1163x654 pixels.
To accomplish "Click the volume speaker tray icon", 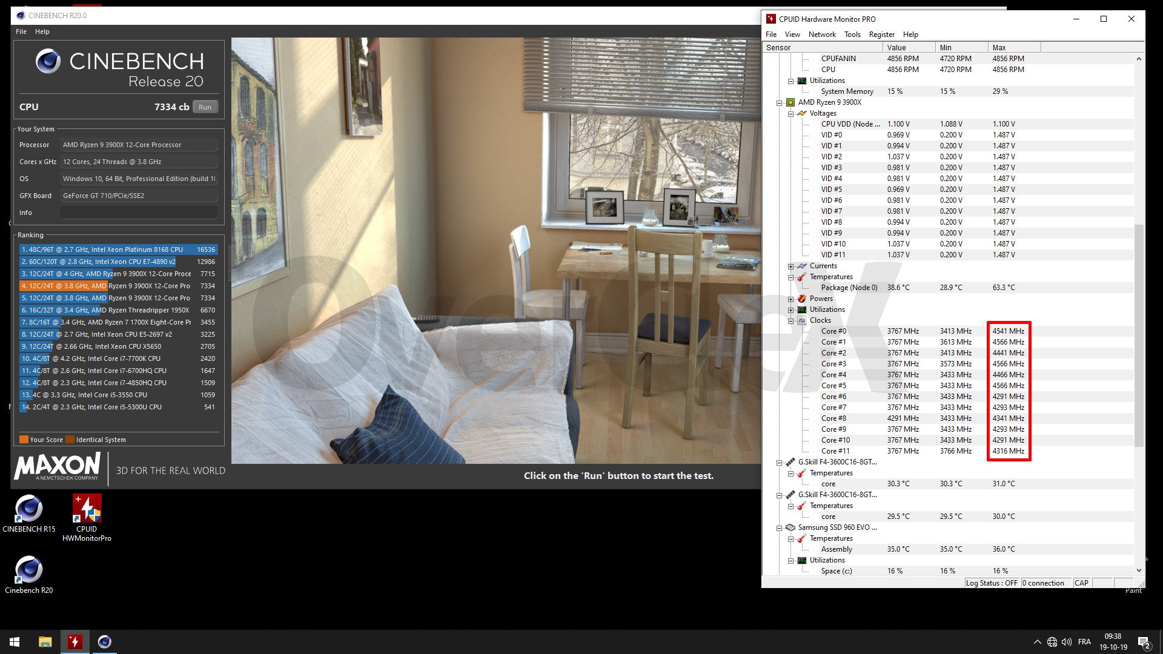I will (1067, 642).
